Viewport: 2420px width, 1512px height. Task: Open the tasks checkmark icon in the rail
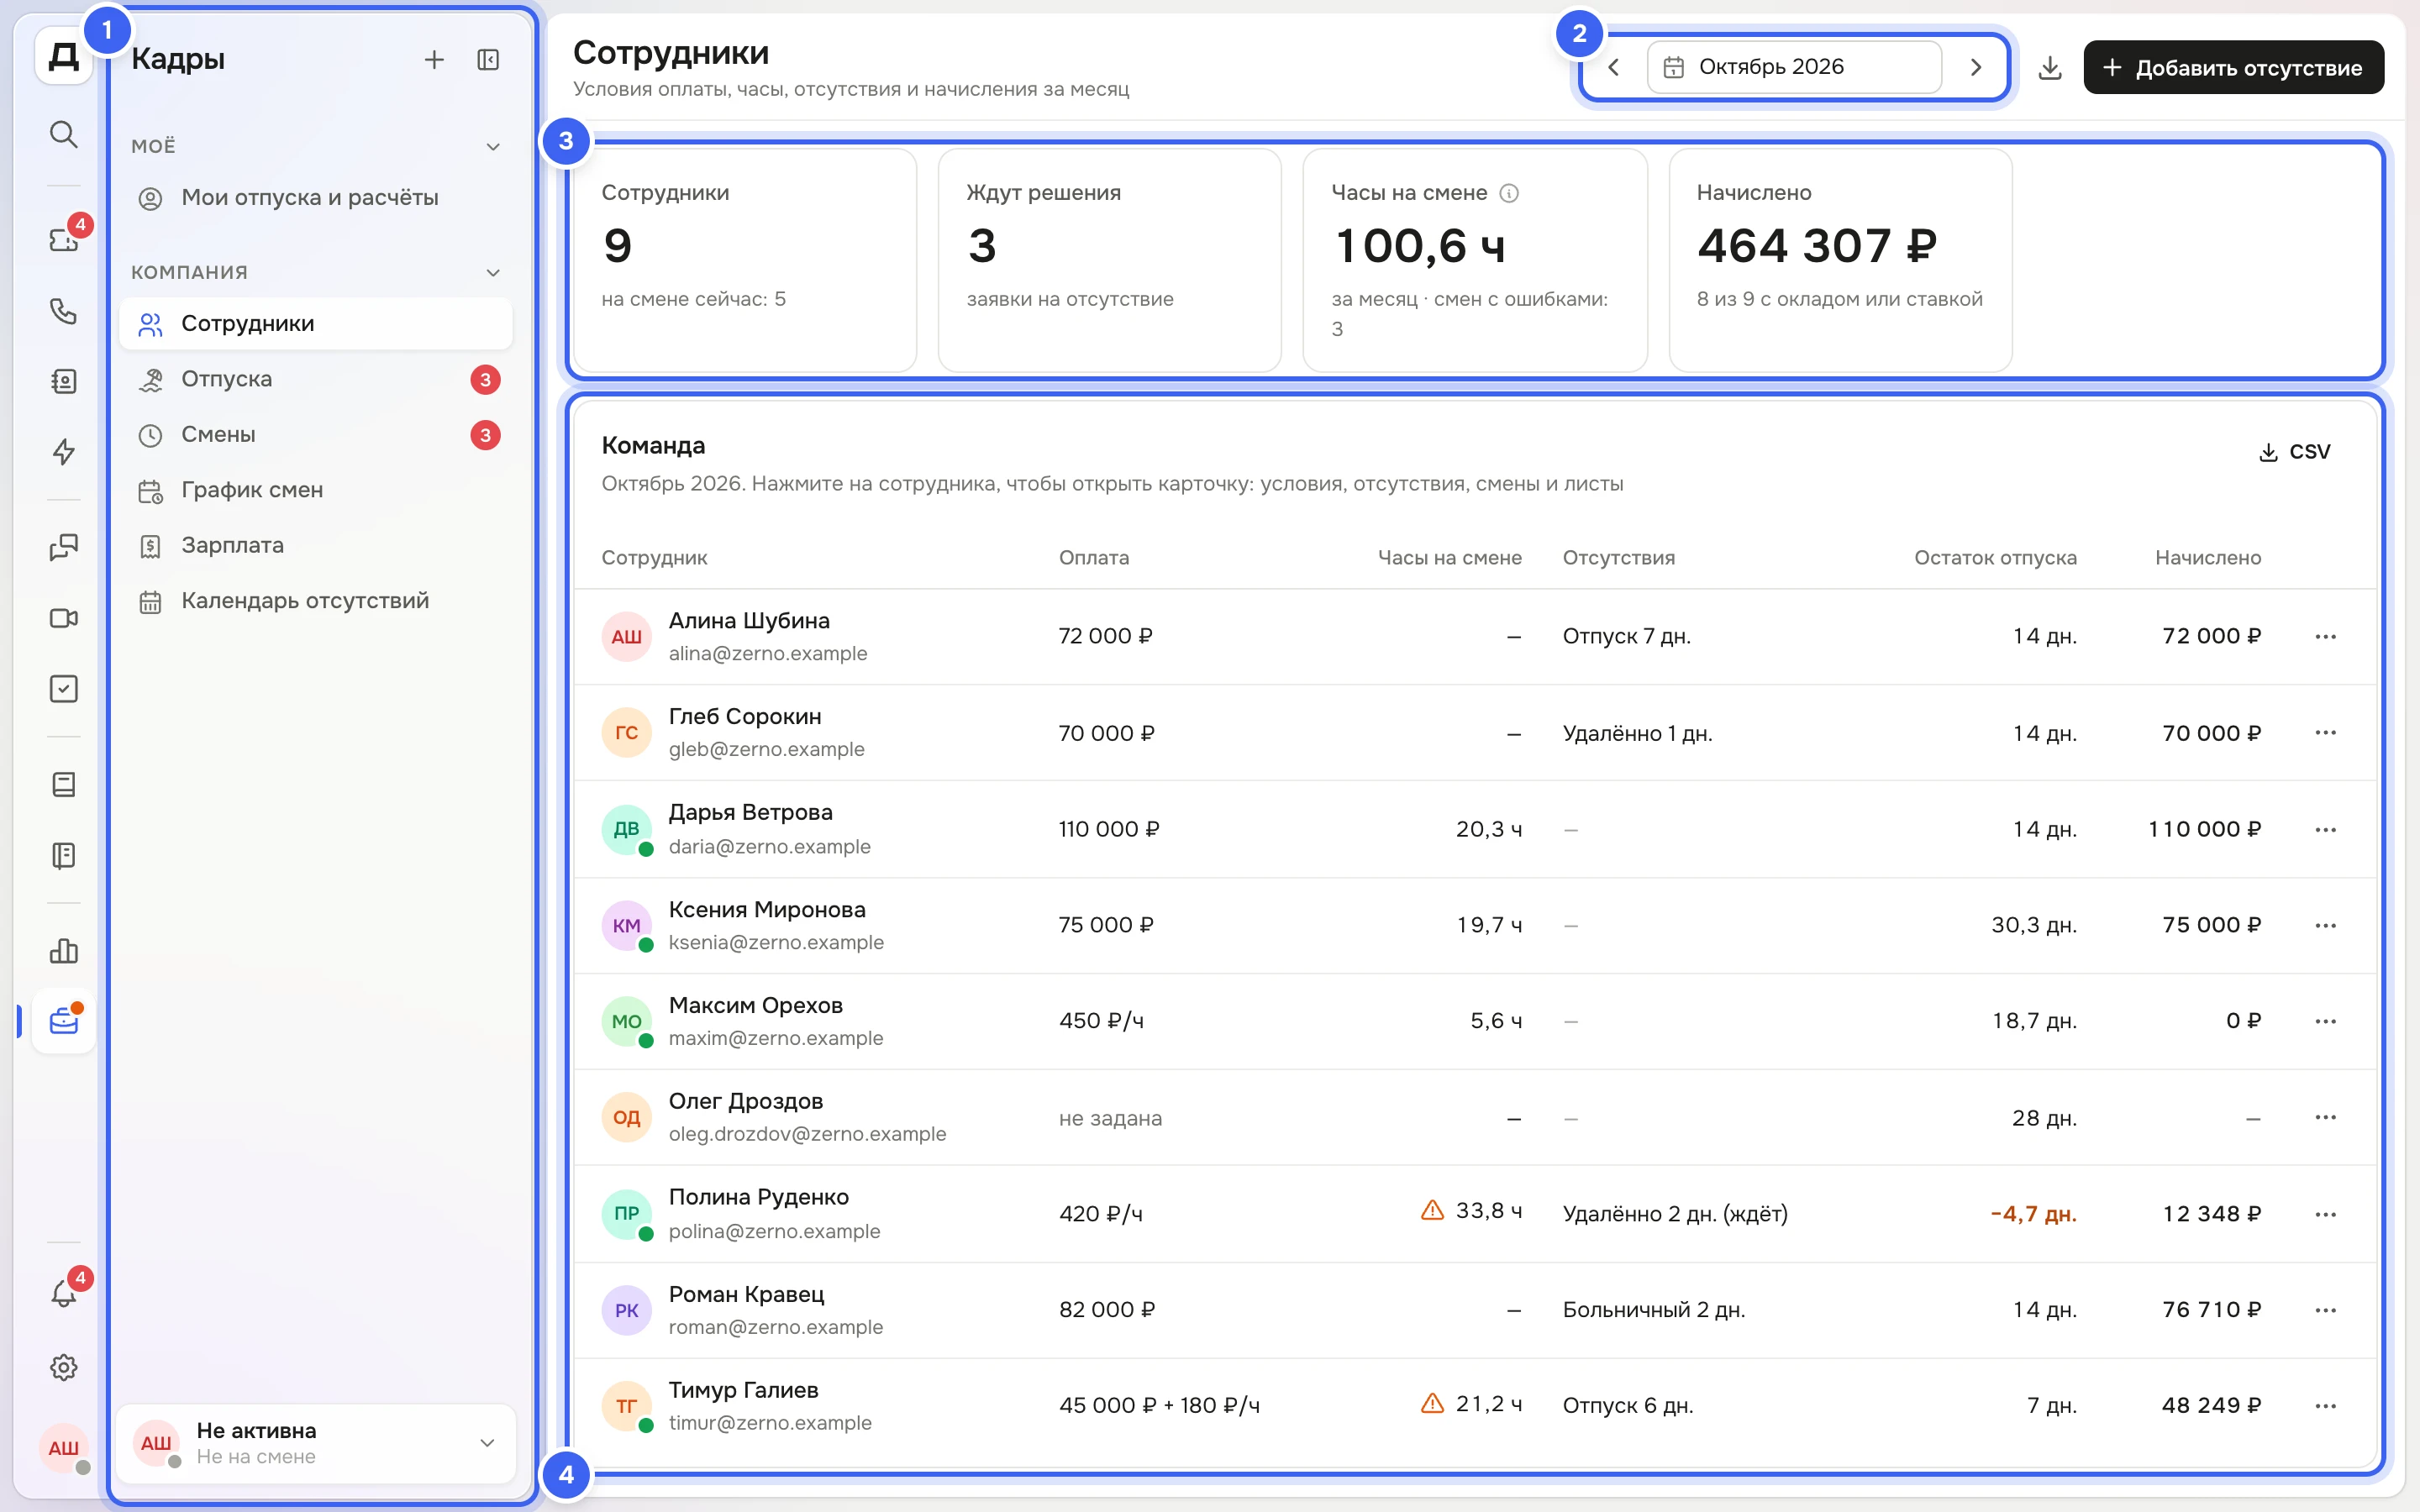(x=63, y=689)
